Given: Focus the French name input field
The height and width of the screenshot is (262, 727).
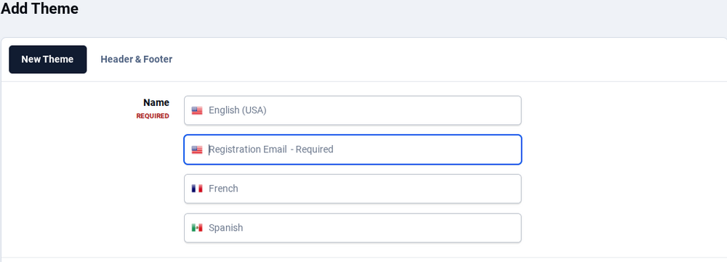Looking at the screenshot, I should click(x=353, y=189).
